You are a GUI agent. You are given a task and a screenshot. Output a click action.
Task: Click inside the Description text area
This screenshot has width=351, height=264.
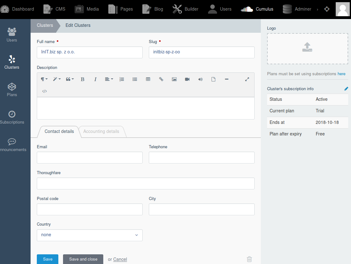[x=145, y=108]
